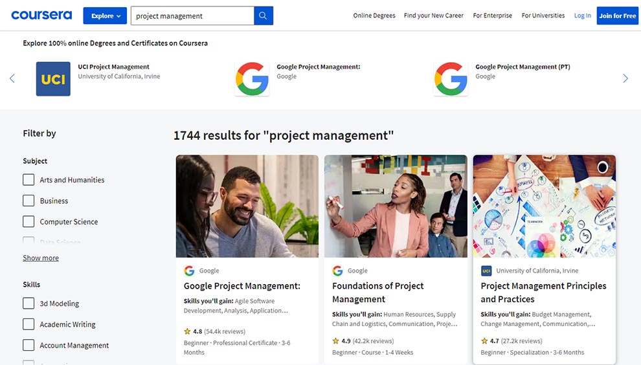Viewport: 641px width, 365px height.
Task: Click the (54.4k reviews) text
Action: [x=225, y=331]
